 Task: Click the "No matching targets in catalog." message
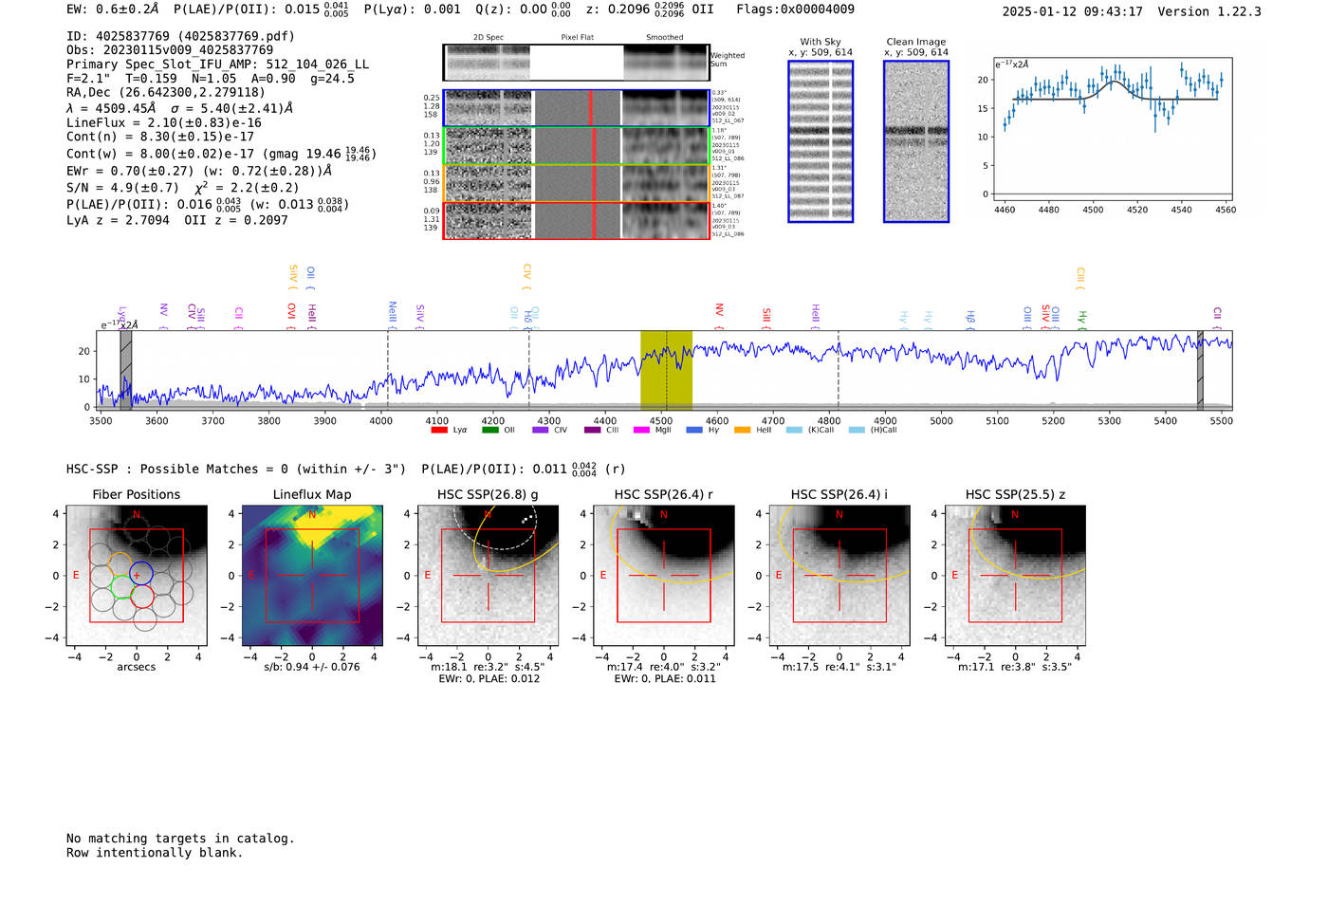coord(180,839)
